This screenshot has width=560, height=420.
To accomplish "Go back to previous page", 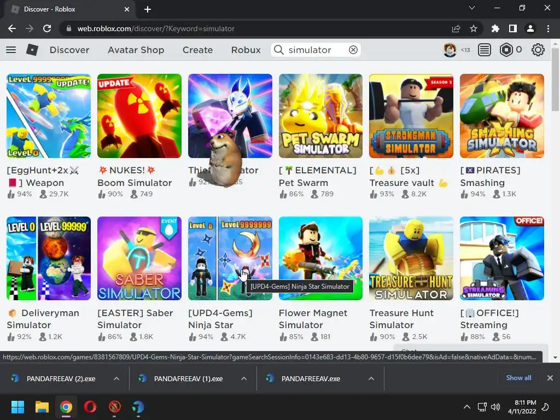I will point(12,28).
